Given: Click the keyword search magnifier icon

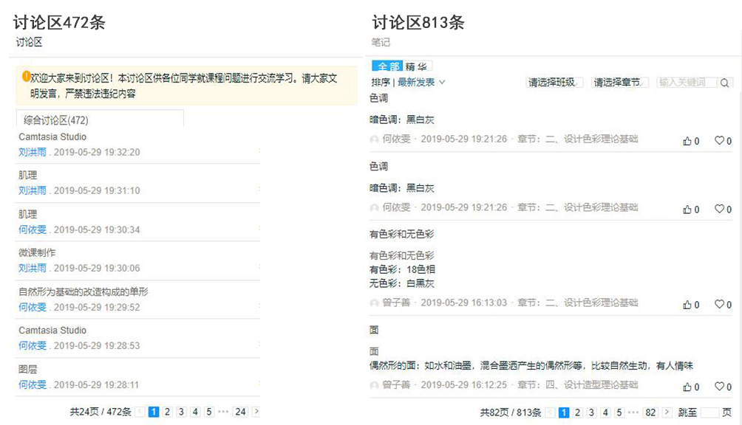Looking at the screenshot, I should 725,83.
